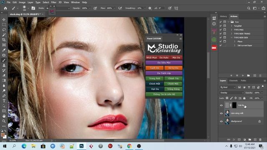
Task: Select the Eraser tool
Action: point(4,75)
